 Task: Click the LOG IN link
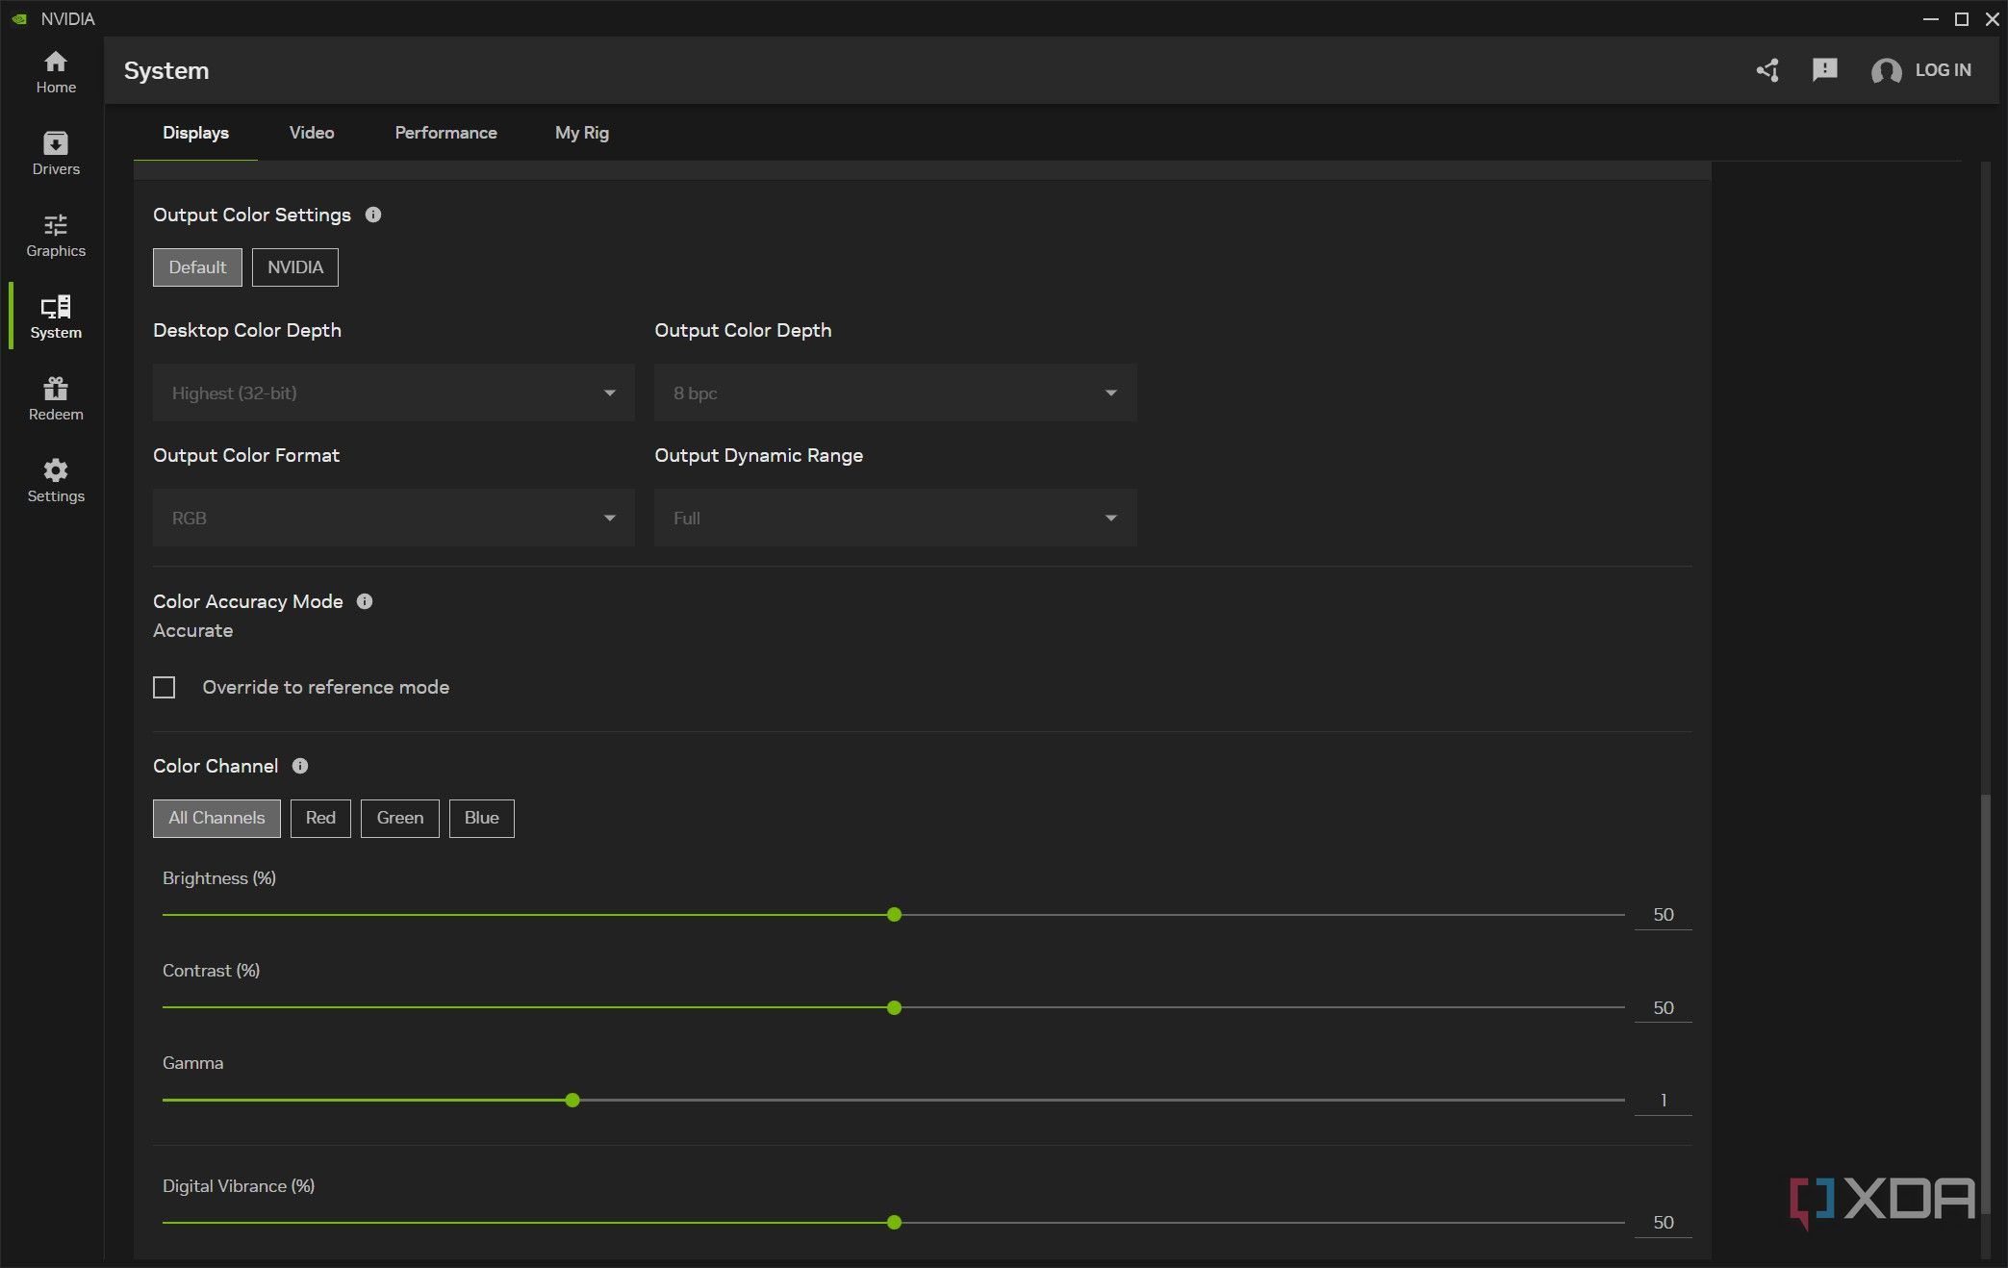[1943, 70]
